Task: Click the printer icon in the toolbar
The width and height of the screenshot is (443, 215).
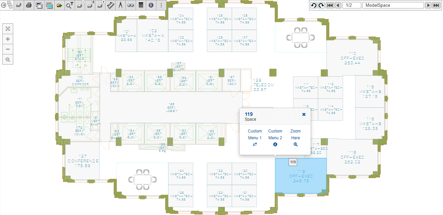Action: point(29,5)
